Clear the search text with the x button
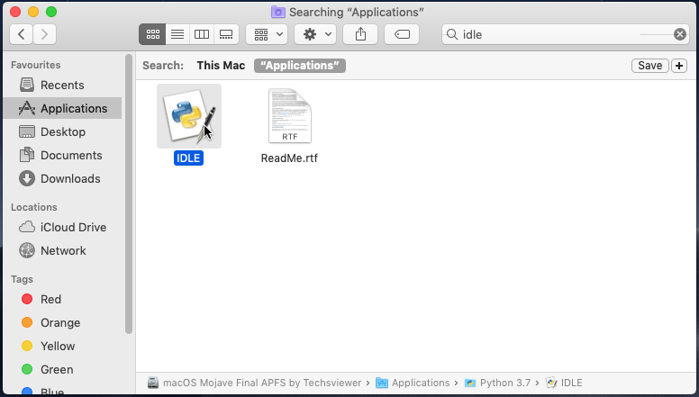Image resolution: width=699 pixels, height=397 pixels. (x=680, y=34)
